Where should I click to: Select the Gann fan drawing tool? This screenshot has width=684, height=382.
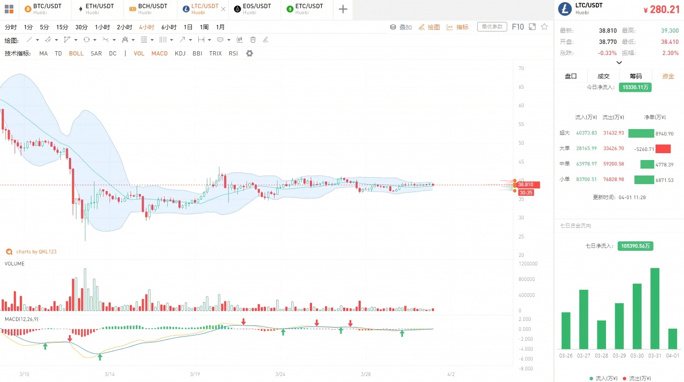125,39
